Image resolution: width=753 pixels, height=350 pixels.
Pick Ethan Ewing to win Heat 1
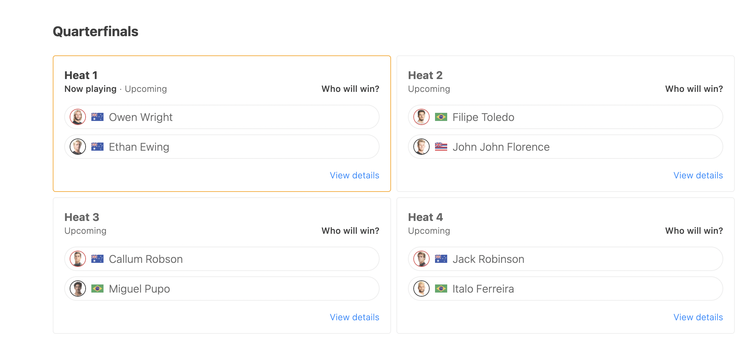(222, 147)
